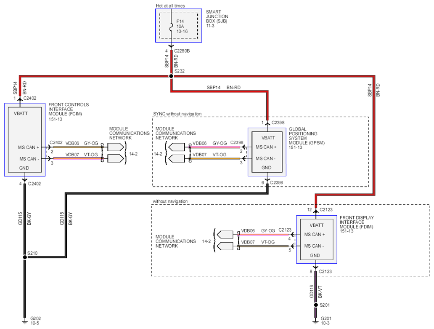Viewport: 434px width, 329px height.
Task: Select the 'FRONT CONTROLS INTERFACE MODULE (FCIM)' label
Action: coord(69,109)
